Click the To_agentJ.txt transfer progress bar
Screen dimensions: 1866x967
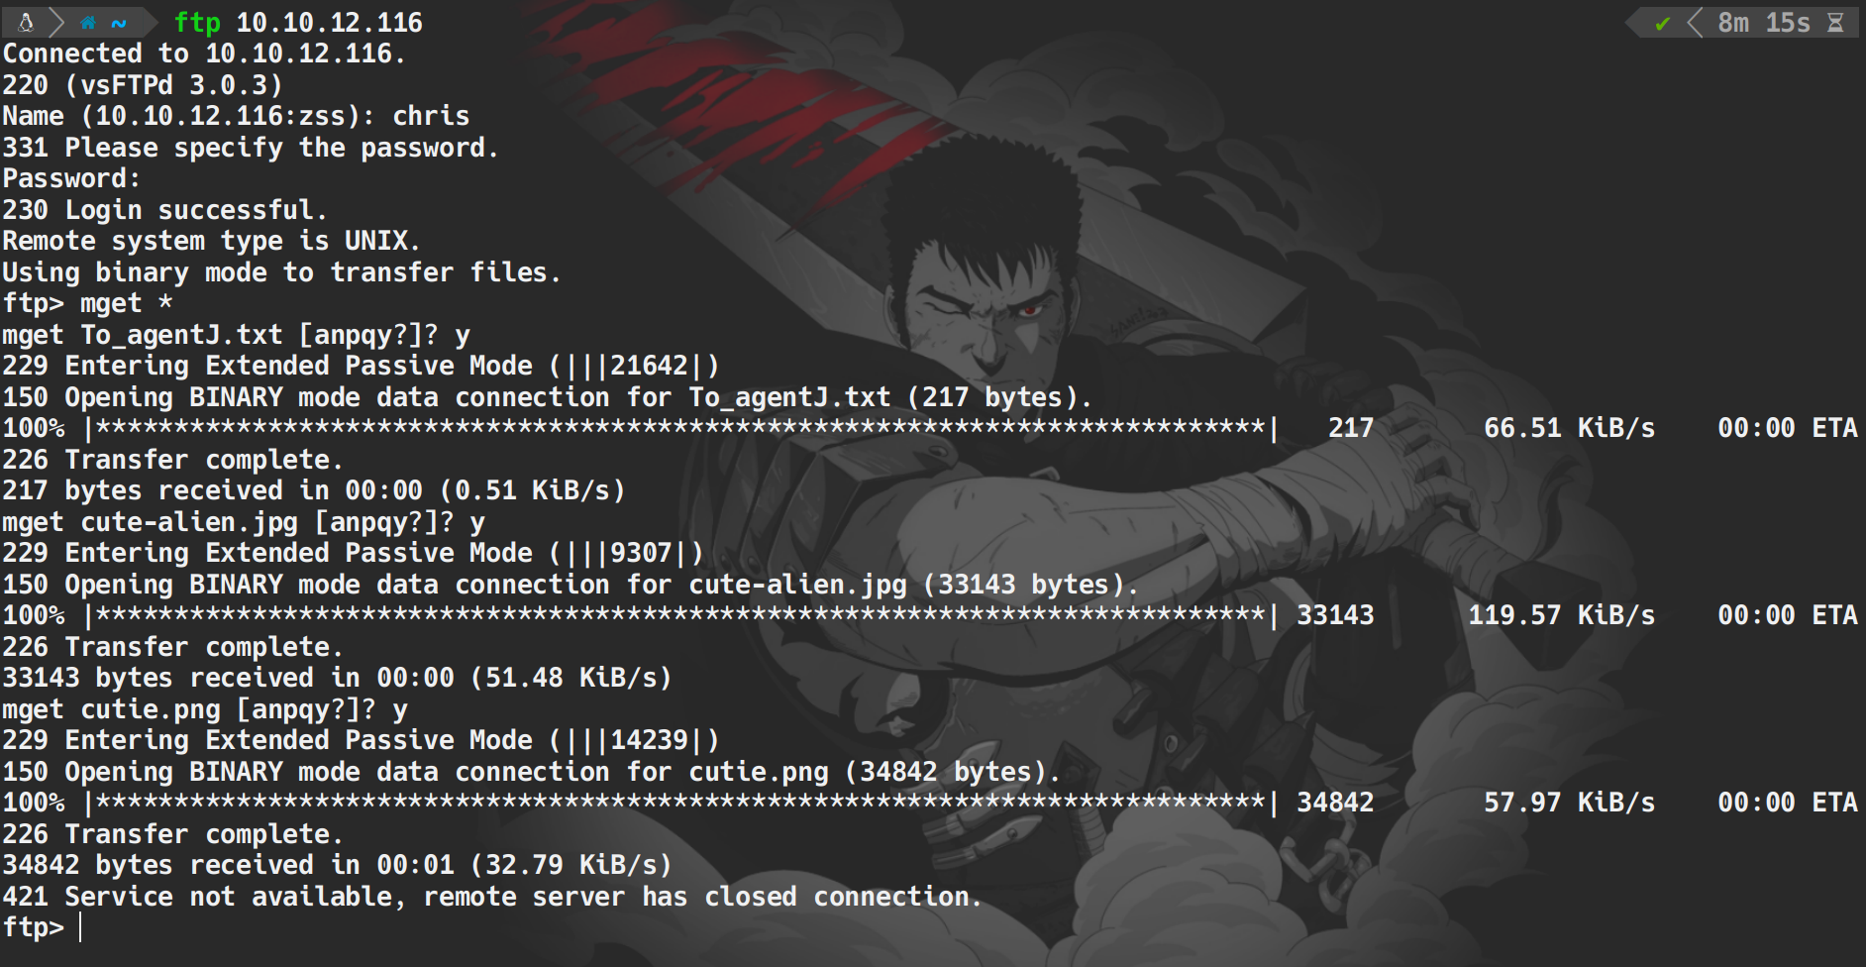680,428
